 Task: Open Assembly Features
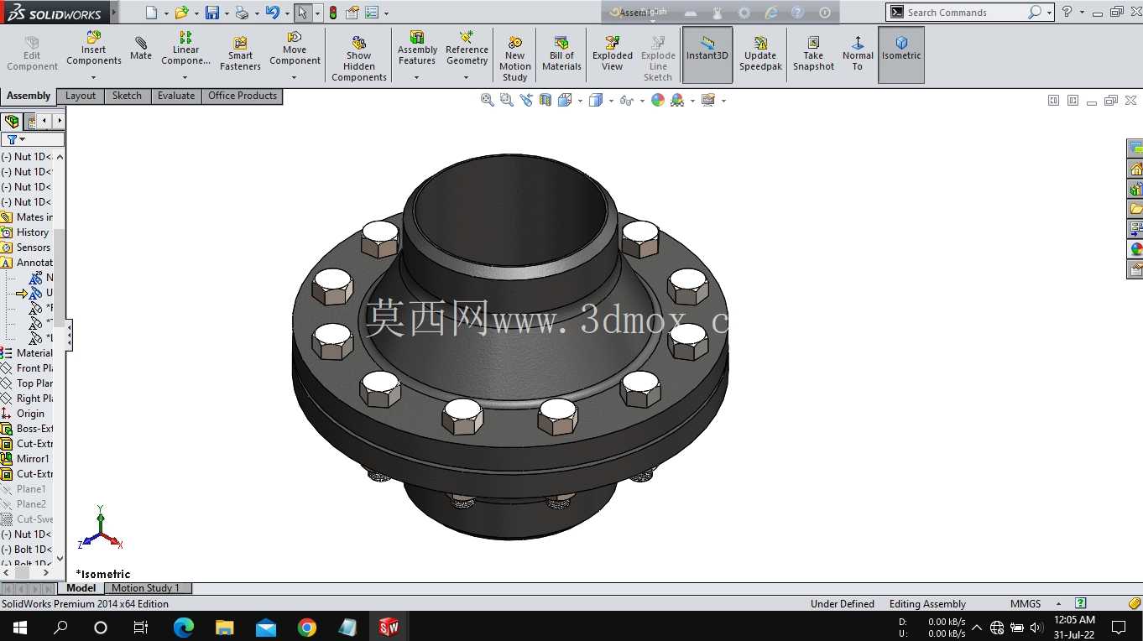pos(417,49)
